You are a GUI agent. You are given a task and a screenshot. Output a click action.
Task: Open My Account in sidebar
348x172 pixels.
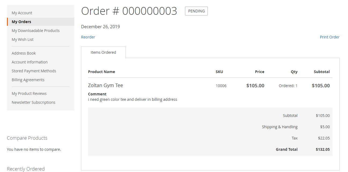22,13
